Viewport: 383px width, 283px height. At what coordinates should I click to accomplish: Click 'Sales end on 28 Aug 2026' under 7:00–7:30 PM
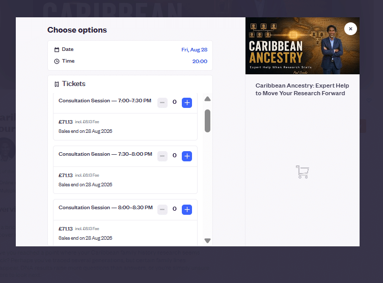coord(85,131)
